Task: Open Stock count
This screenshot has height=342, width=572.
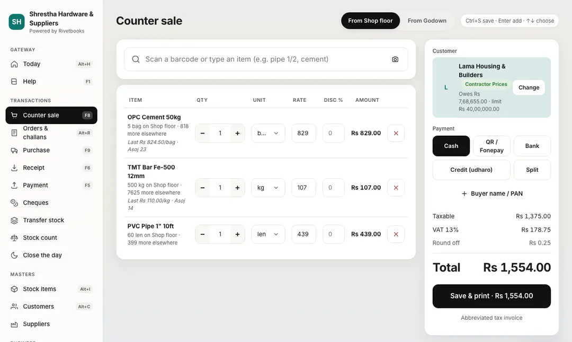Action: click(51, 238)
